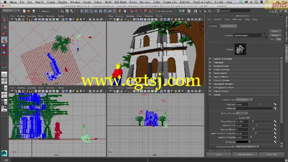
Task: Toggle wireframe shading in top-left viewport toolbar
Action: click(x=63, y=19)
